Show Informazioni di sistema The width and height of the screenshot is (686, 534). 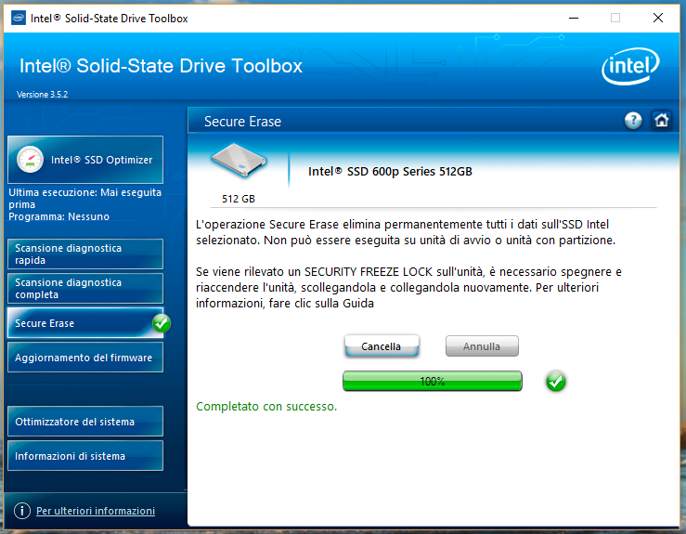pyautogui.click(x=84, y=456)
